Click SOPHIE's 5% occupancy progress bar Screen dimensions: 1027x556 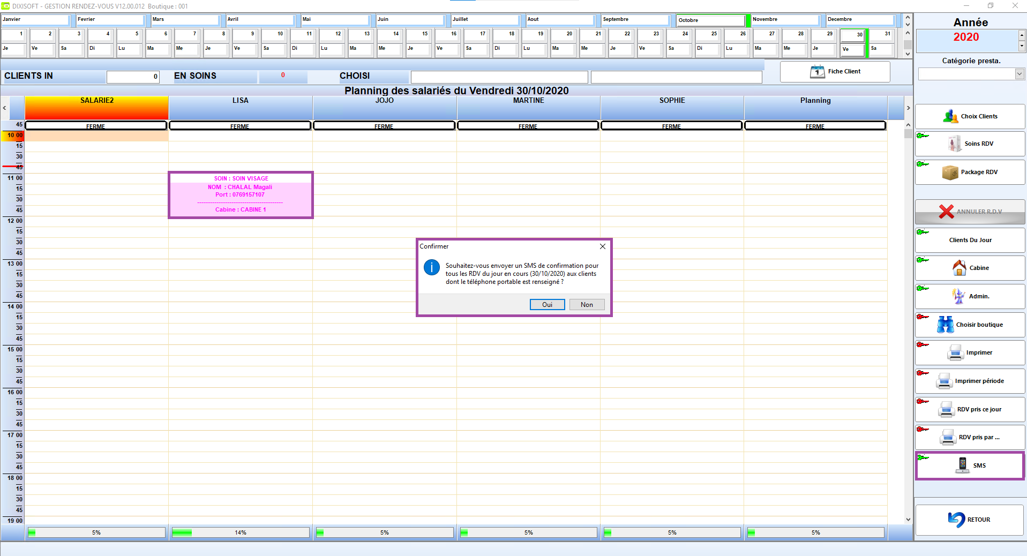point(672,532)
